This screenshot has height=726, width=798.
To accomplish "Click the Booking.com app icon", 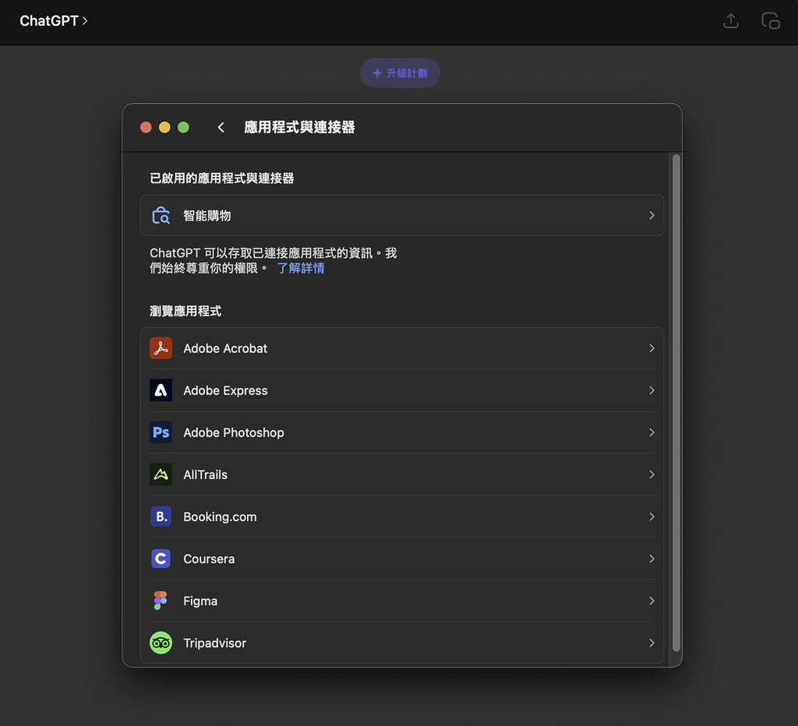I will pos(161,516).
